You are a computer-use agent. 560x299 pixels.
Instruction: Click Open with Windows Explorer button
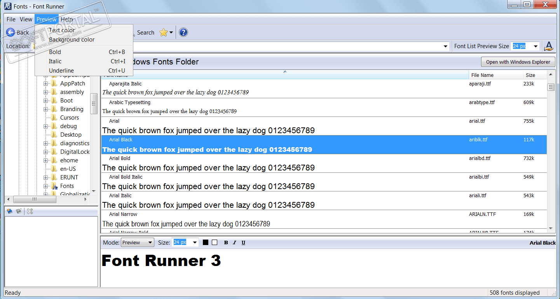click(x=518, y=62)
